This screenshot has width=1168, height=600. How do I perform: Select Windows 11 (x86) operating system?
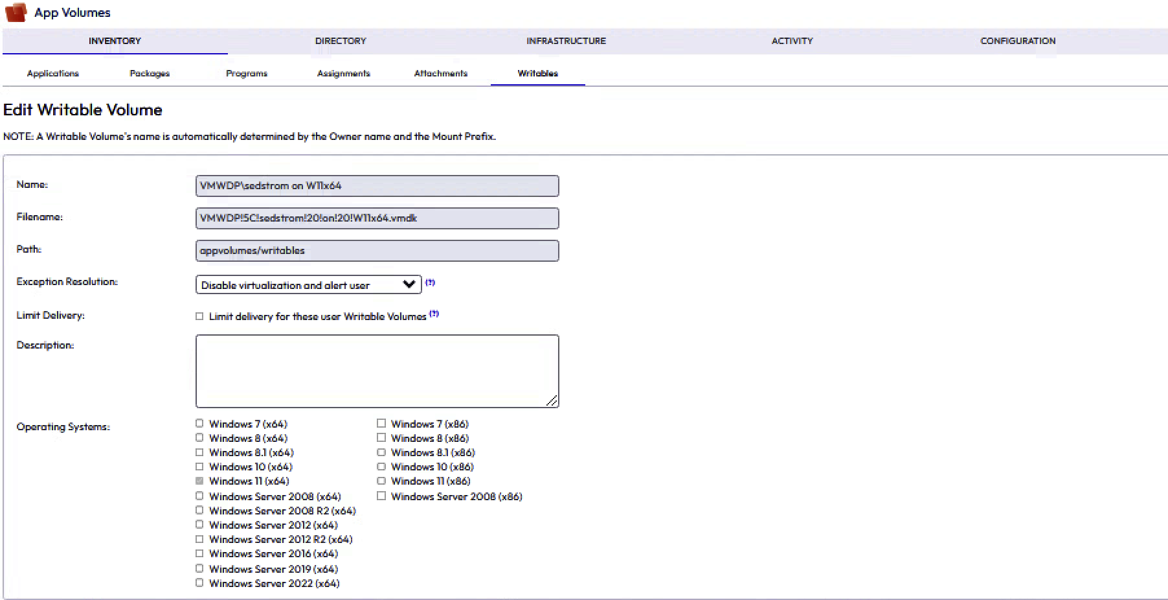click(381, 481)
